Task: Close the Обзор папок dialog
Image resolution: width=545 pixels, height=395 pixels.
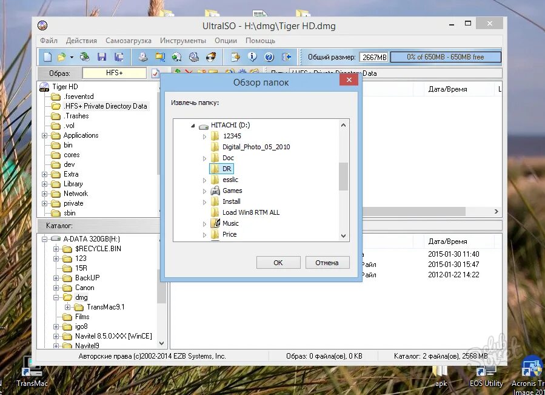Action: [x=349, y=79]
